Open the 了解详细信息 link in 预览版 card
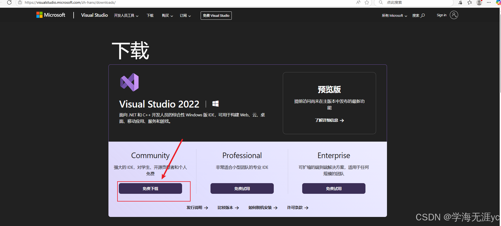The image size is (501, 226). (x=329, y=120)
